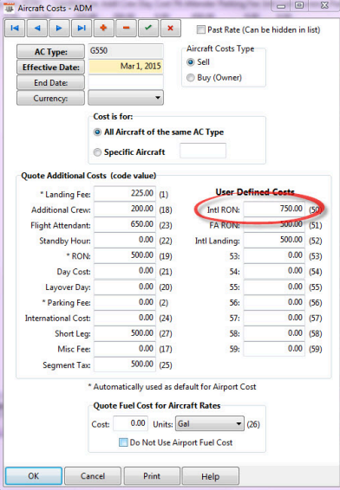340x490 pixels.
Task: Click the Cancel button
Action: 93,476
